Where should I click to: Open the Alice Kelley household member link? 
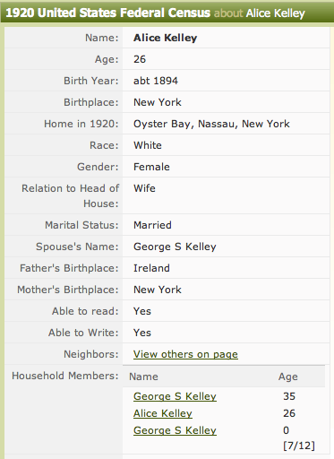(163, 413)
